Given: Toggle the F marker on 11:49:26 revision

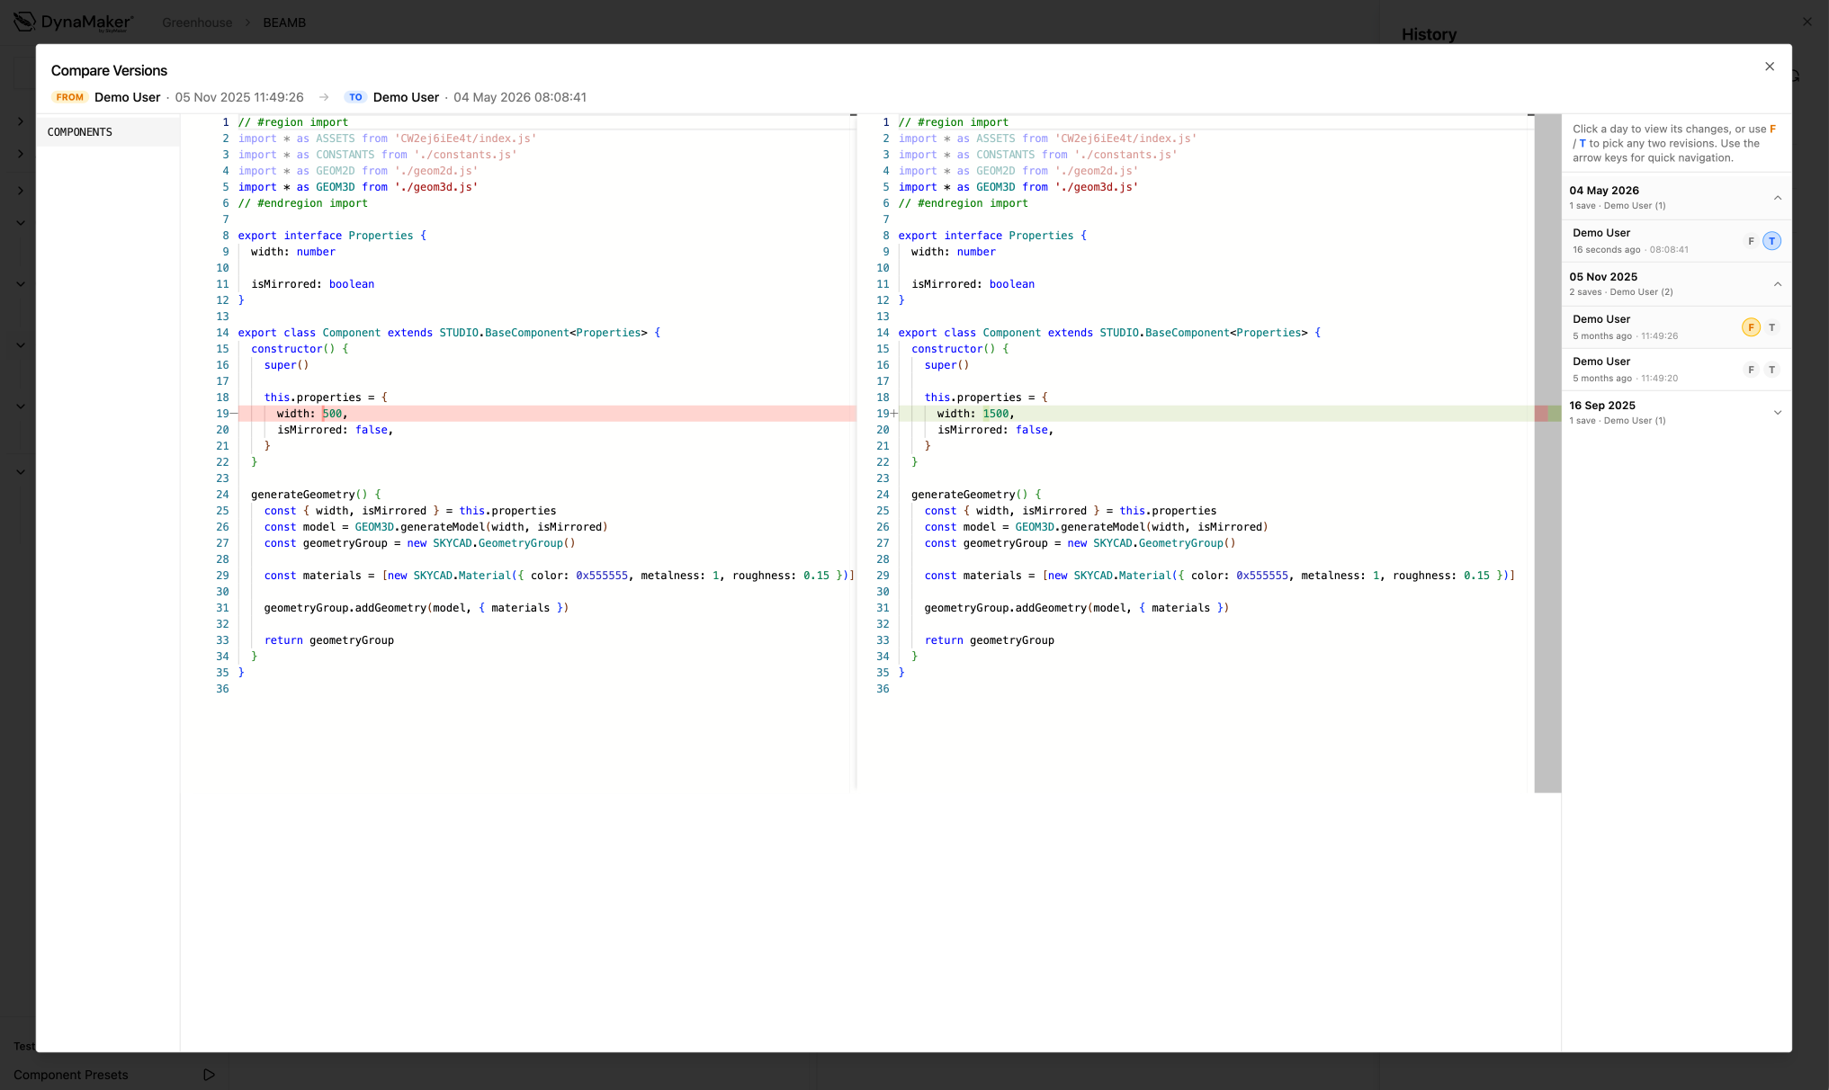Looking at the screenshot, I should [1751, 327].
